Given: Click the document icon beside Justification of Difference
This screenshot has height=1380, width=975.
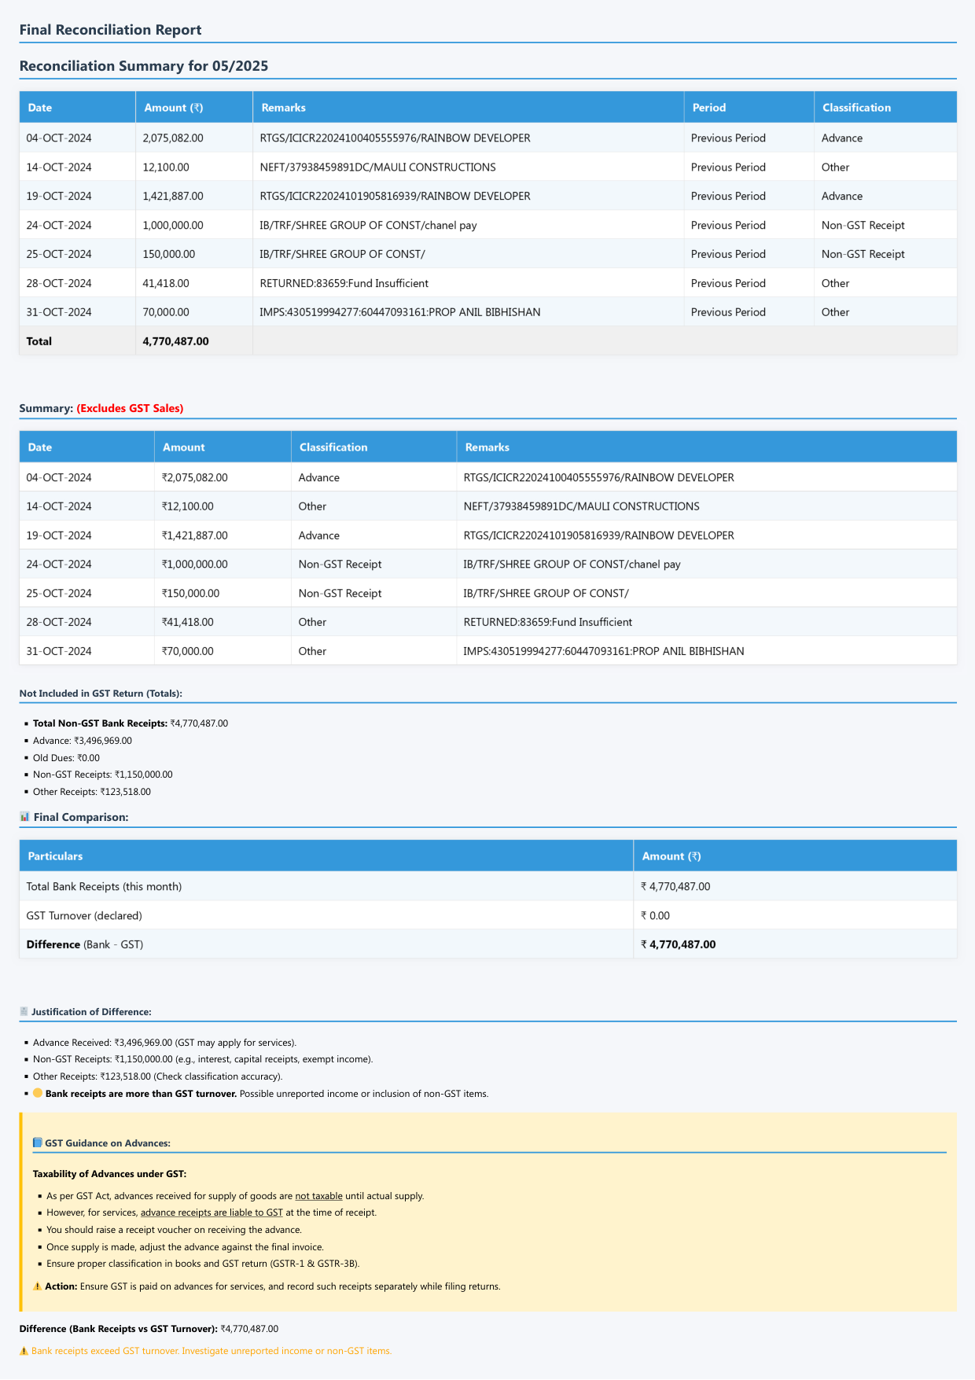Looking at the screenshot, I should coord(24,1012).
